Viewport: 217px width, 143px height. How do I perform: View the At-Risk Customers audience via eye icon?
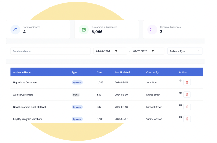point(180,93)
